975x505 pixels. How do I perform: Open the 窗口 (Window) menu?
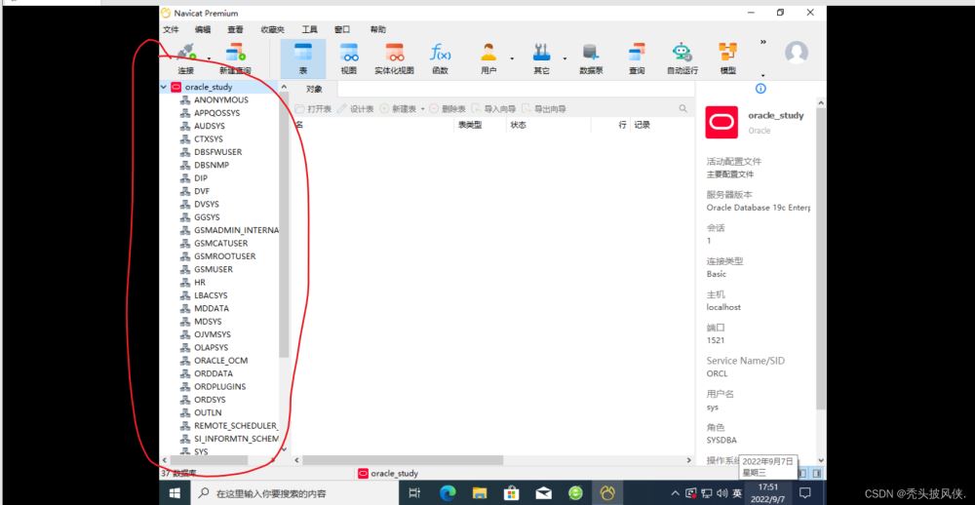(342, 29)
